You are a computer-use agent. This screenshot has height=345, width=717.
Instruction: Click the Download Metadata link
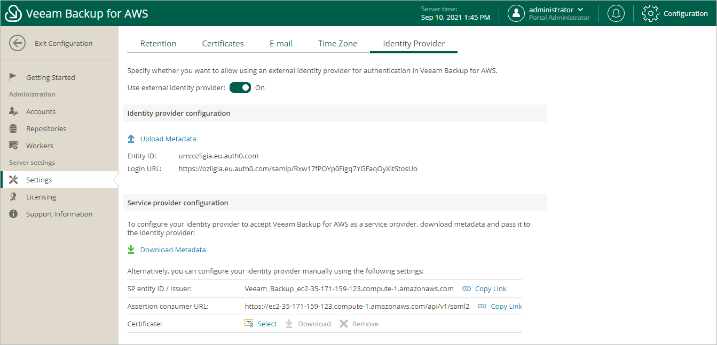pyautogui.click(x=173, y=250)
